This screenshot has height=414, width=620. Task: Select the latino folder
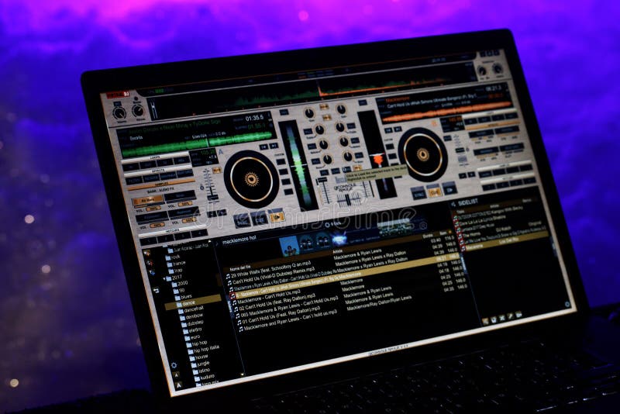[201, 371]
